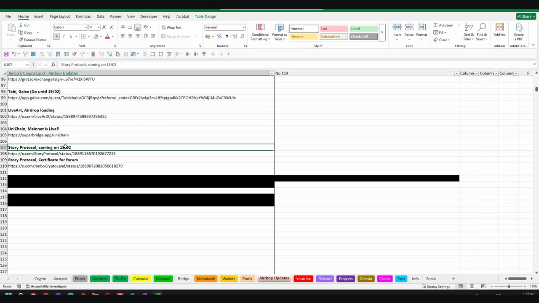The height and width of the screenshot is (303, 539).
Task: Toggle Italic formatting
Action: point(64,36)
